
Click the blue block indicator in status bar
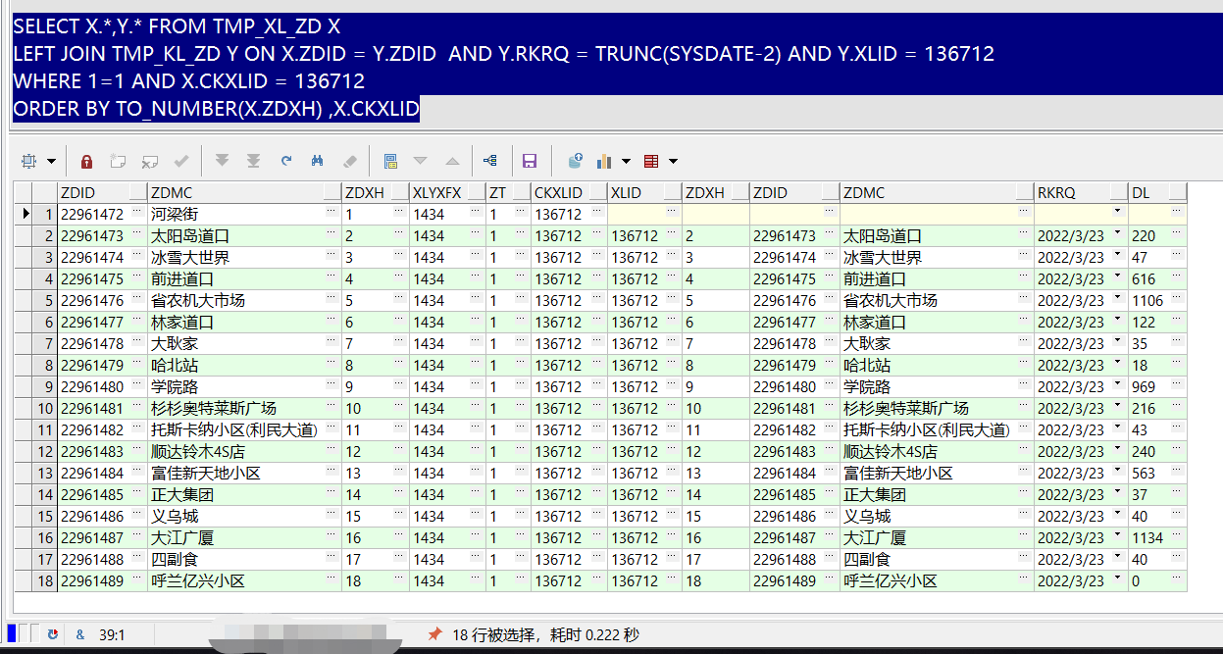click(11, 633)
